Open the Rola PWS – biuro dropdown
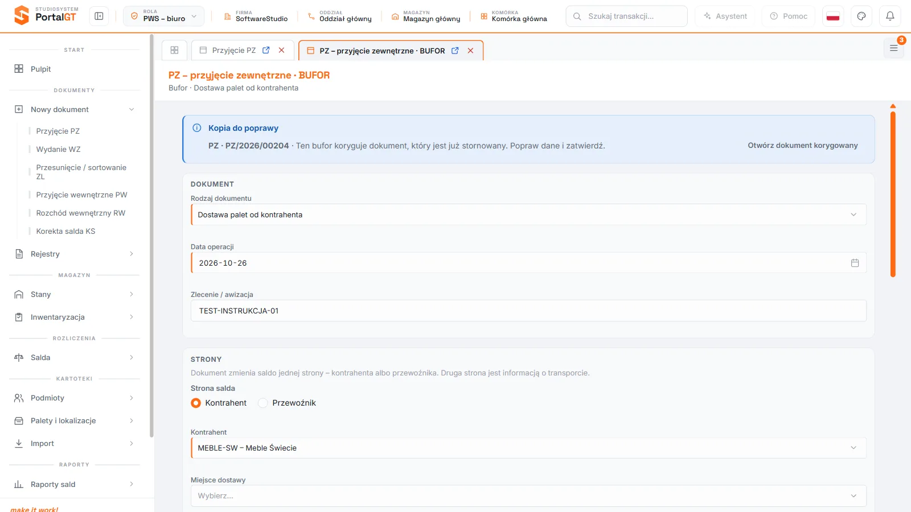This screenshot has height=512, width=911. [164, 16]
